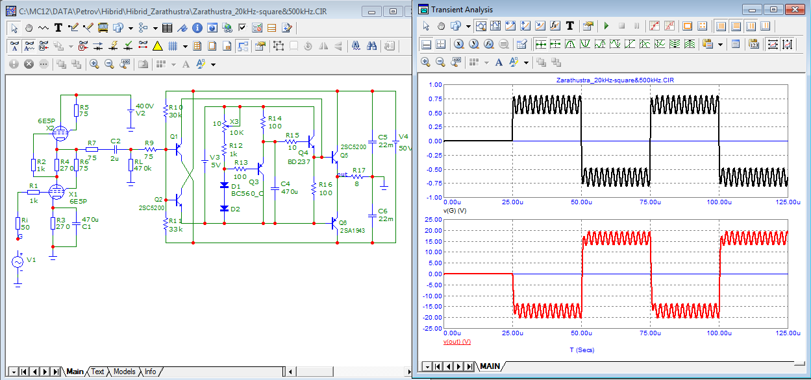Viewport: 811px width, 380px height.
Task: Click the Info (blue i) toolbar icon
Action: tap(197, 28)
